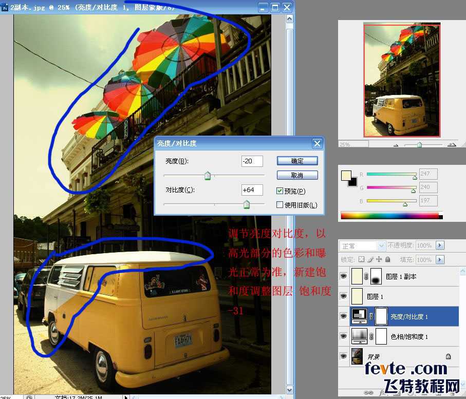The height and width of the screenshot is (399, 466).
Task: Click the 确定 OK button
Action: [297, 161]
